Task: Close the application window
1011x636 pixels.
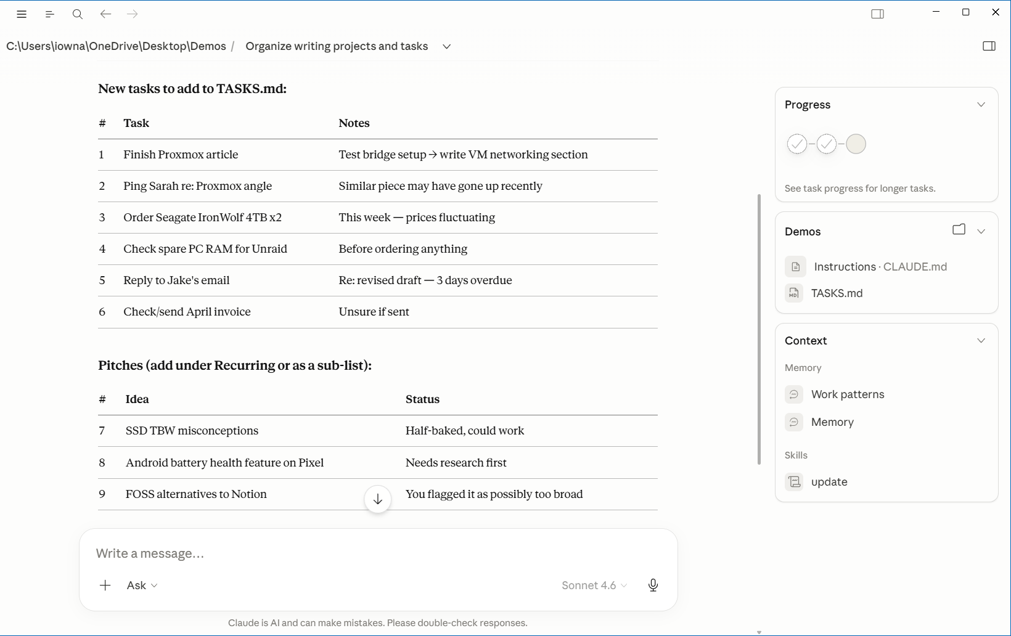Action: 996,12
